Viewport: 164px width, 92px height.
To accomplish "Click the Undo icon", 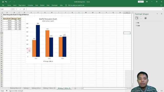I will point(6,2).
